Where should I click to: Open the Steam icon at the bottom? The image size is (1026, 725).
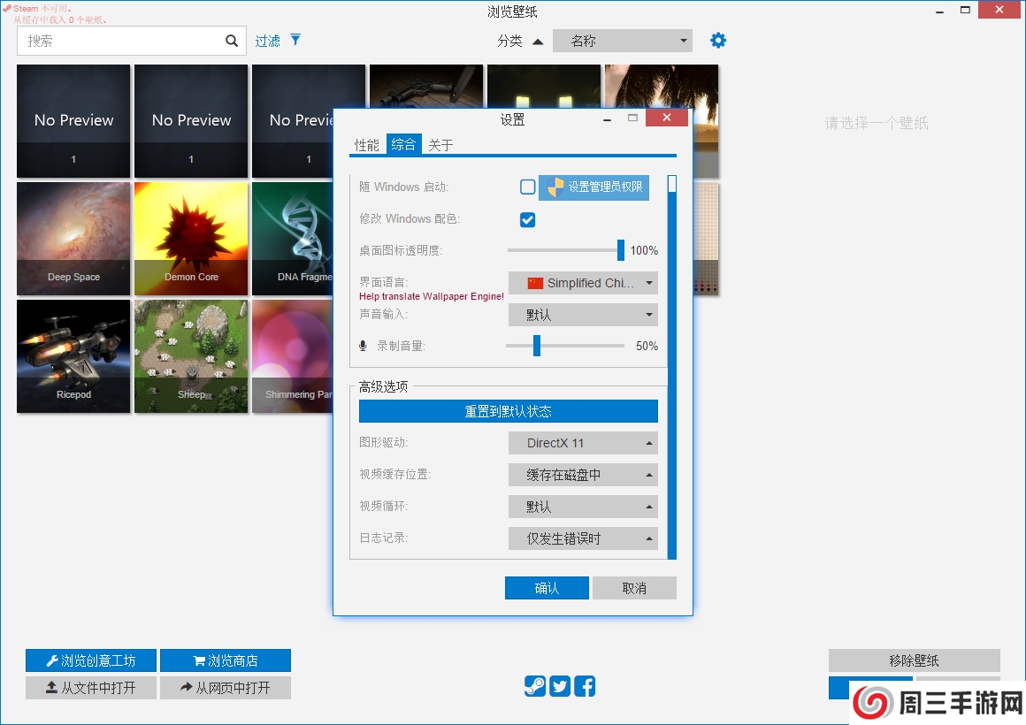(534, 686)
